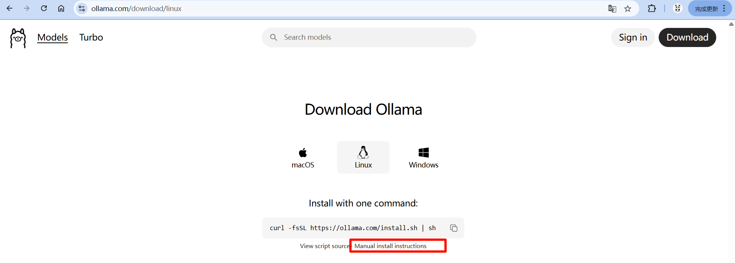Open the Models page link
The image size is (735, 263).
point(53,37)
